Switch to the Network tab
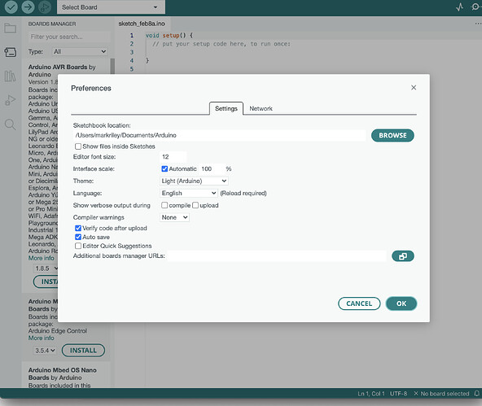Image resolution: width=482 pixels, height=406 pixels. (261, 108)
